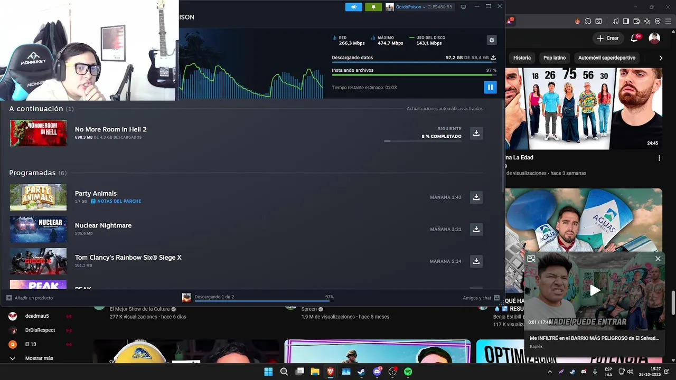Open the Brave Leo AI sparkle icon
The height and width of the screenshot is (380, 676).
coord(647,21)
